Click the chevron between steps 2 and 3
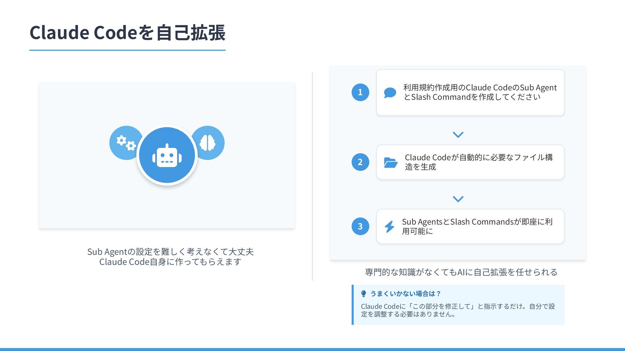 point(458,199)
